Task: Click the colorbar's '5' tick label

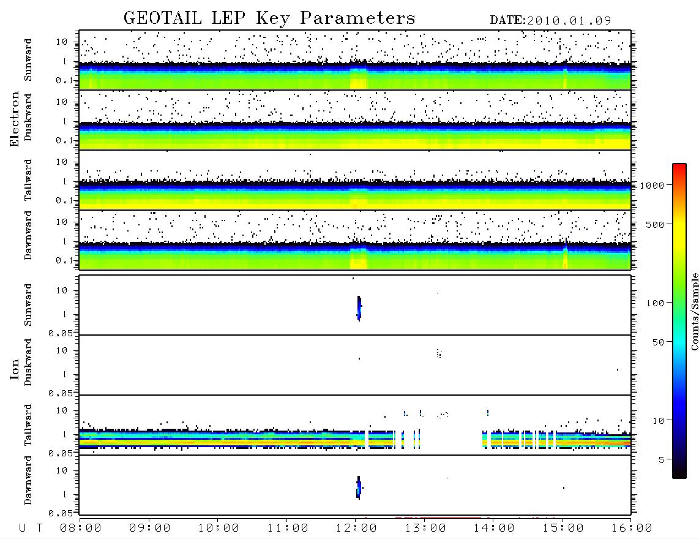Action: tap(661, 459)
